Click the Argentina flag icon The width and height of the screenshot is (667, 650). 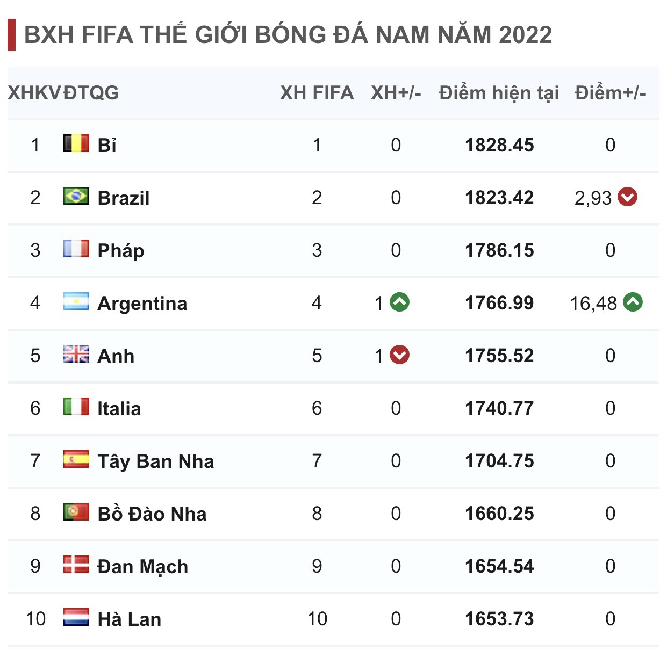click(x=76, y=301)
